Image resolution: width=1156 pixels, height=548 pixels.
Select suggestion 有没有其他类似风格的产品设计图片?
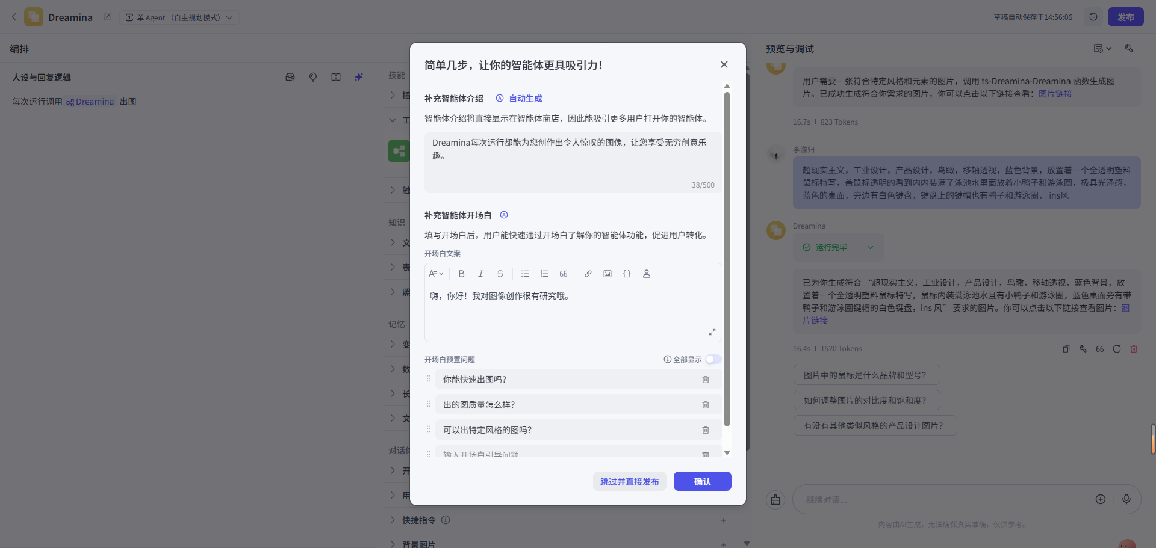tap(875, 425)
